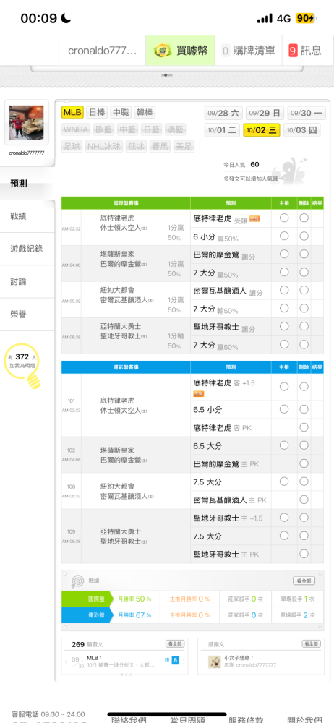Click the blue 推 8 count badge
Screen dimensions: 334x723
(175, 660)
